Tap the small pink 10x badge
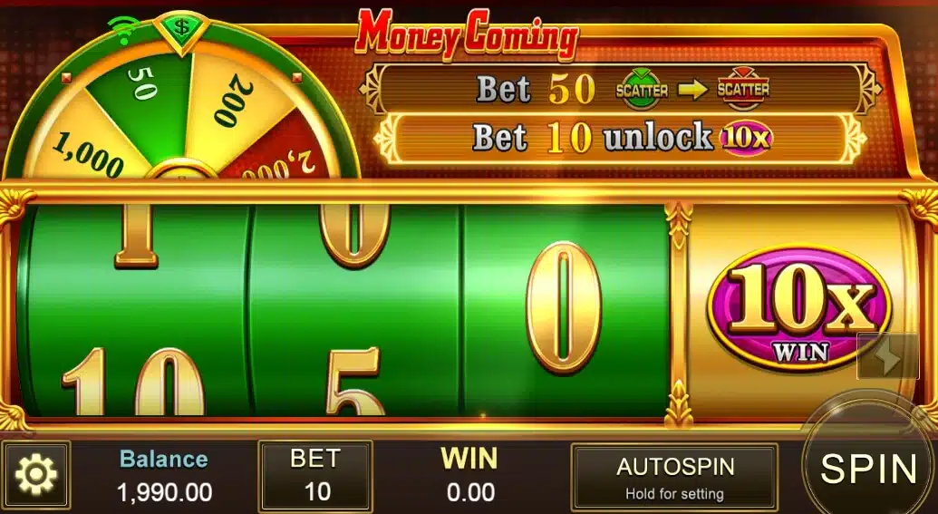Screen dimensions: 938x514 point(746,138)
